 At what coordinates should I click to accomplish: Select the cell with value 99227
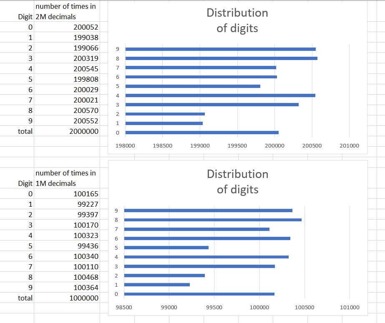click(67, 204)
